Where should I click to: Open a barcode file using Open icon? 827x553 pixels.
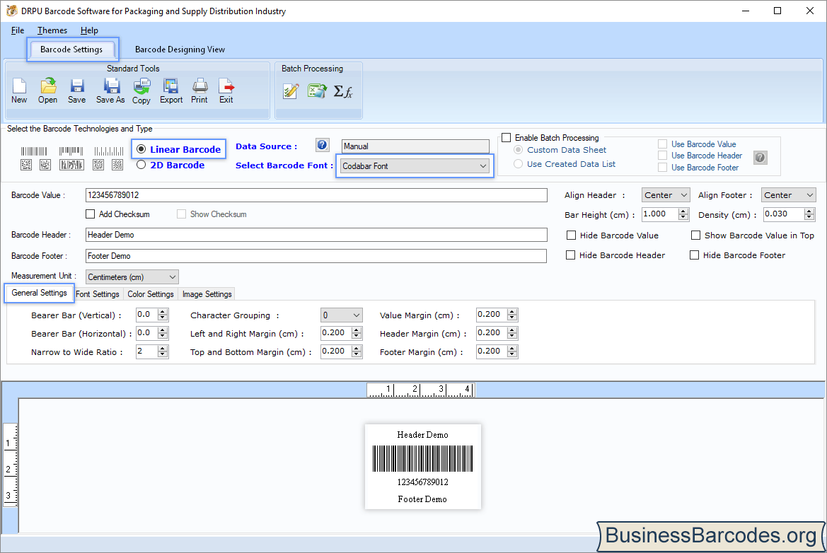pyautogui.click(x=48, y=91)
